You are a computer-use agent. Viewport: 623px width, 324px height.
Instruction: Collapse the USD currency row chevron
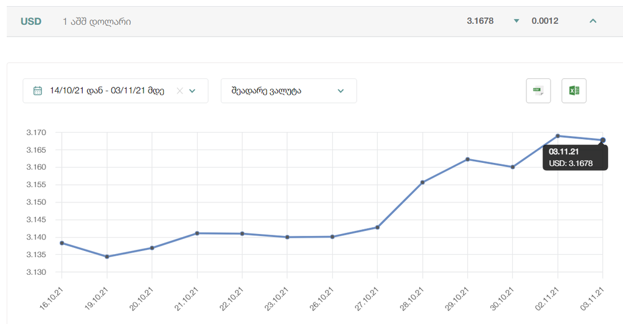pos(593,21)
